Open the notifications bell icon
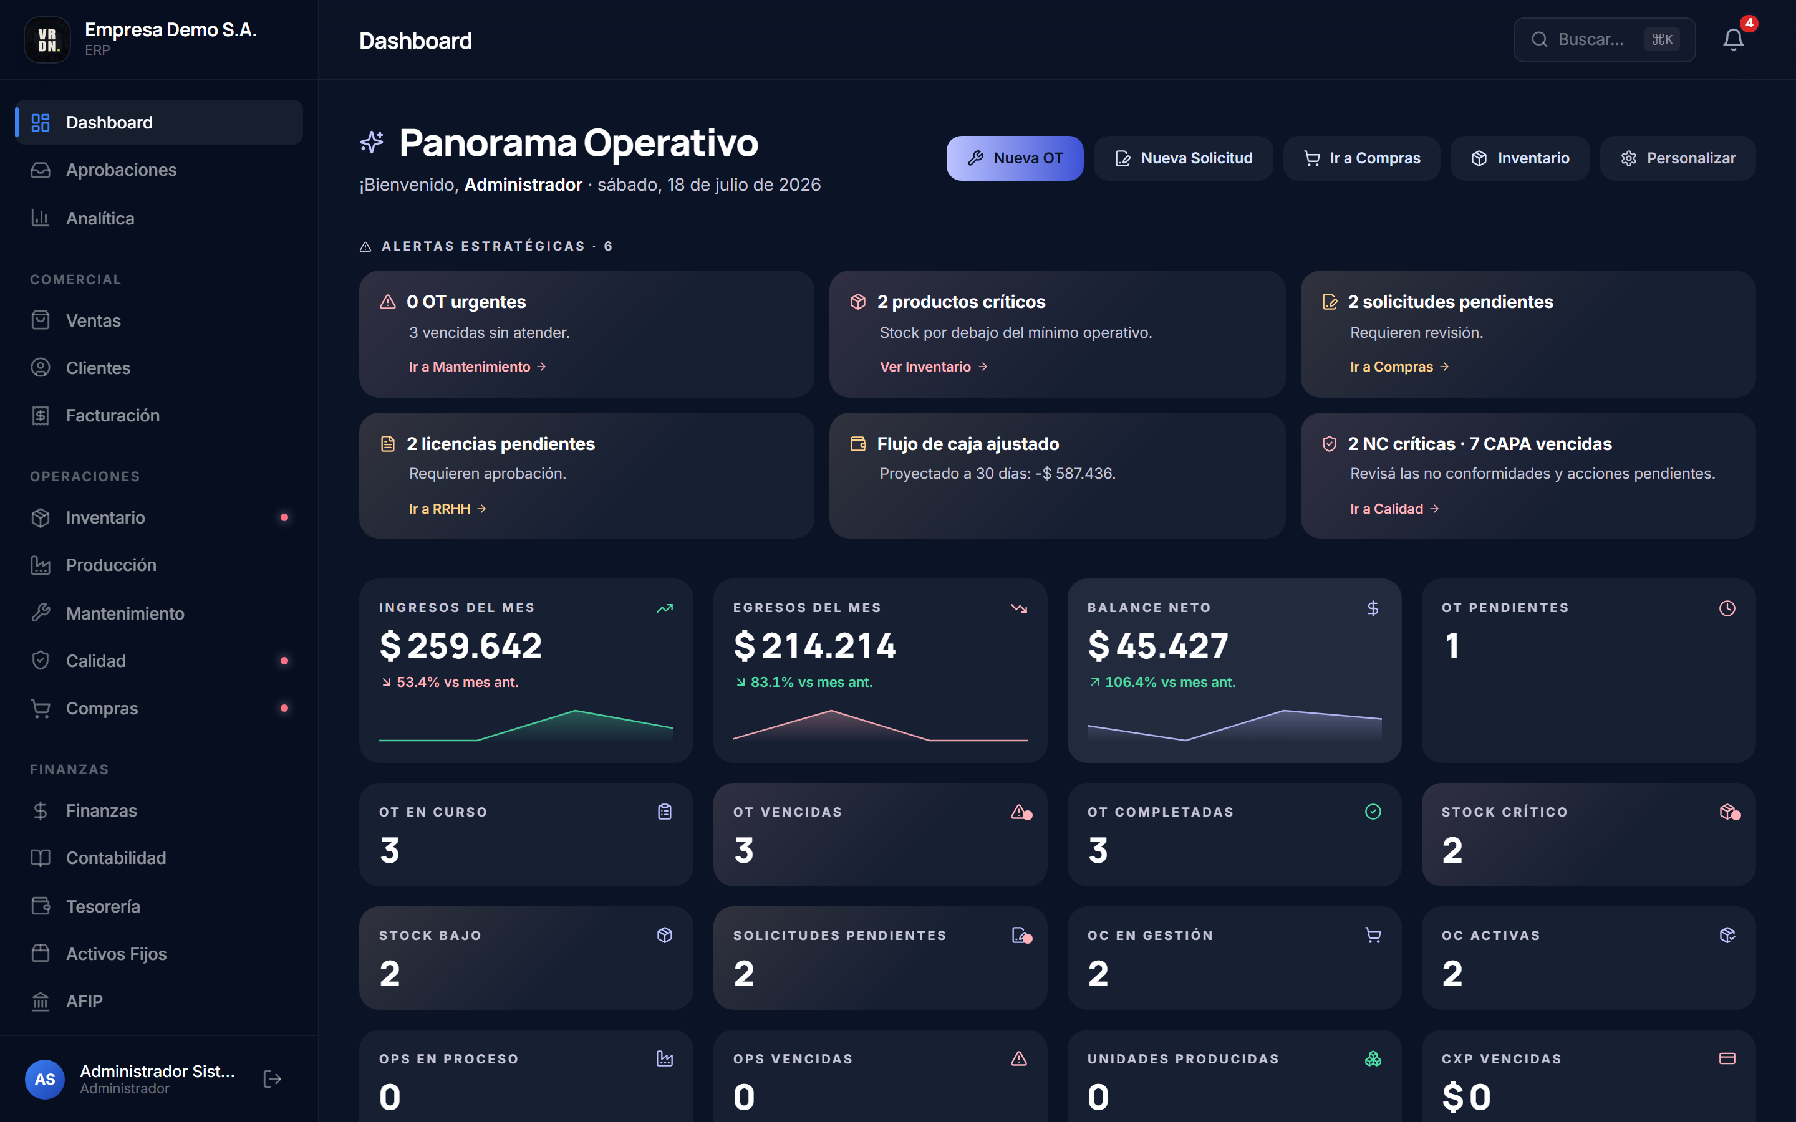 tap(1733, 39)
